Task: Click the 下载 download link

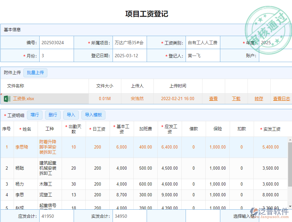Action: tap(236, 98)
